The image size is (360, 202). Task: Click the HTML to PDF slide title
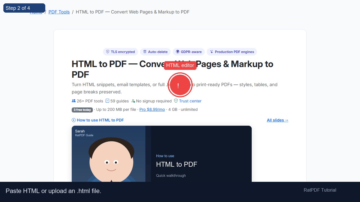point(177,164)
